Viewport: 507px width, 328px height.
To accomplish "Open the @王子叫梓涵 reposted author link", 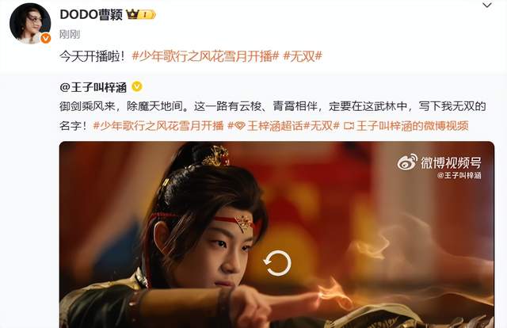I will pos(93,87).
